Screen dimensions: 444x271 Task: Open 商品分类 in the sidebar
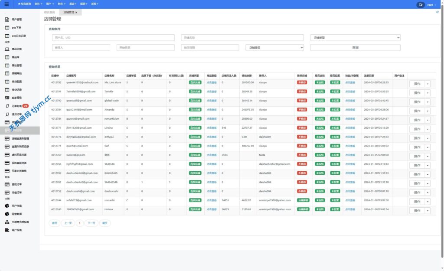16,49
